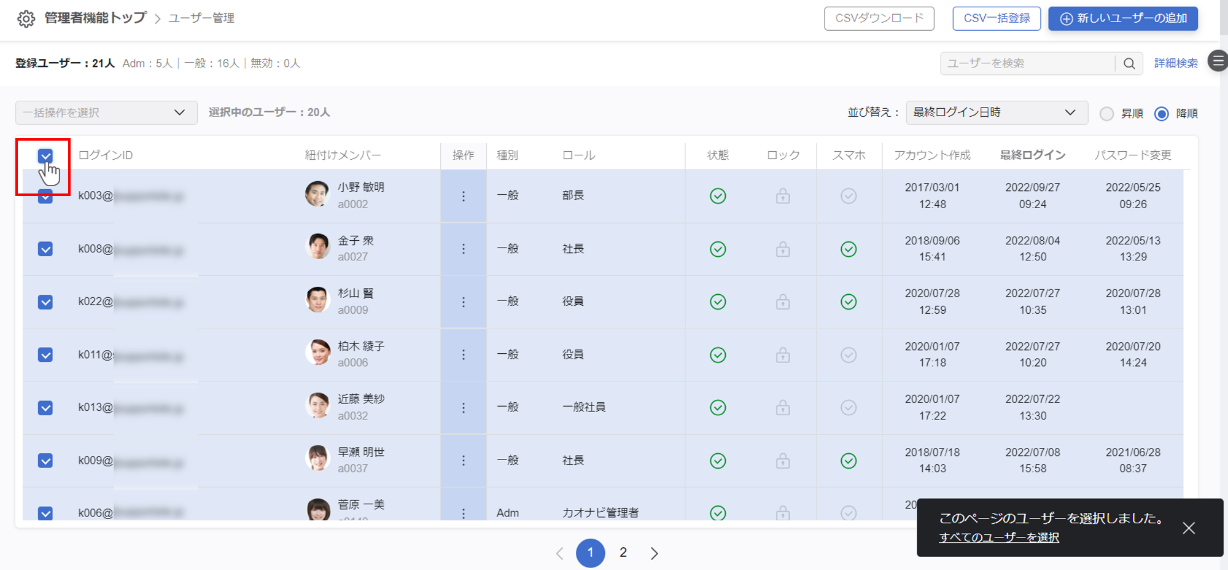
Task: Uncheck the k011 user checkbox
Action: 45,354
